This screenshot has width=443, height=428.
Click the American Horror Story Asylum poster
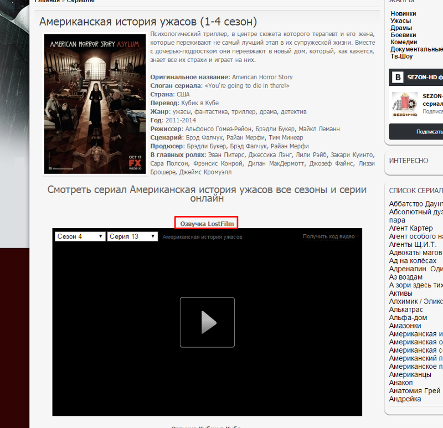point(95,104)
